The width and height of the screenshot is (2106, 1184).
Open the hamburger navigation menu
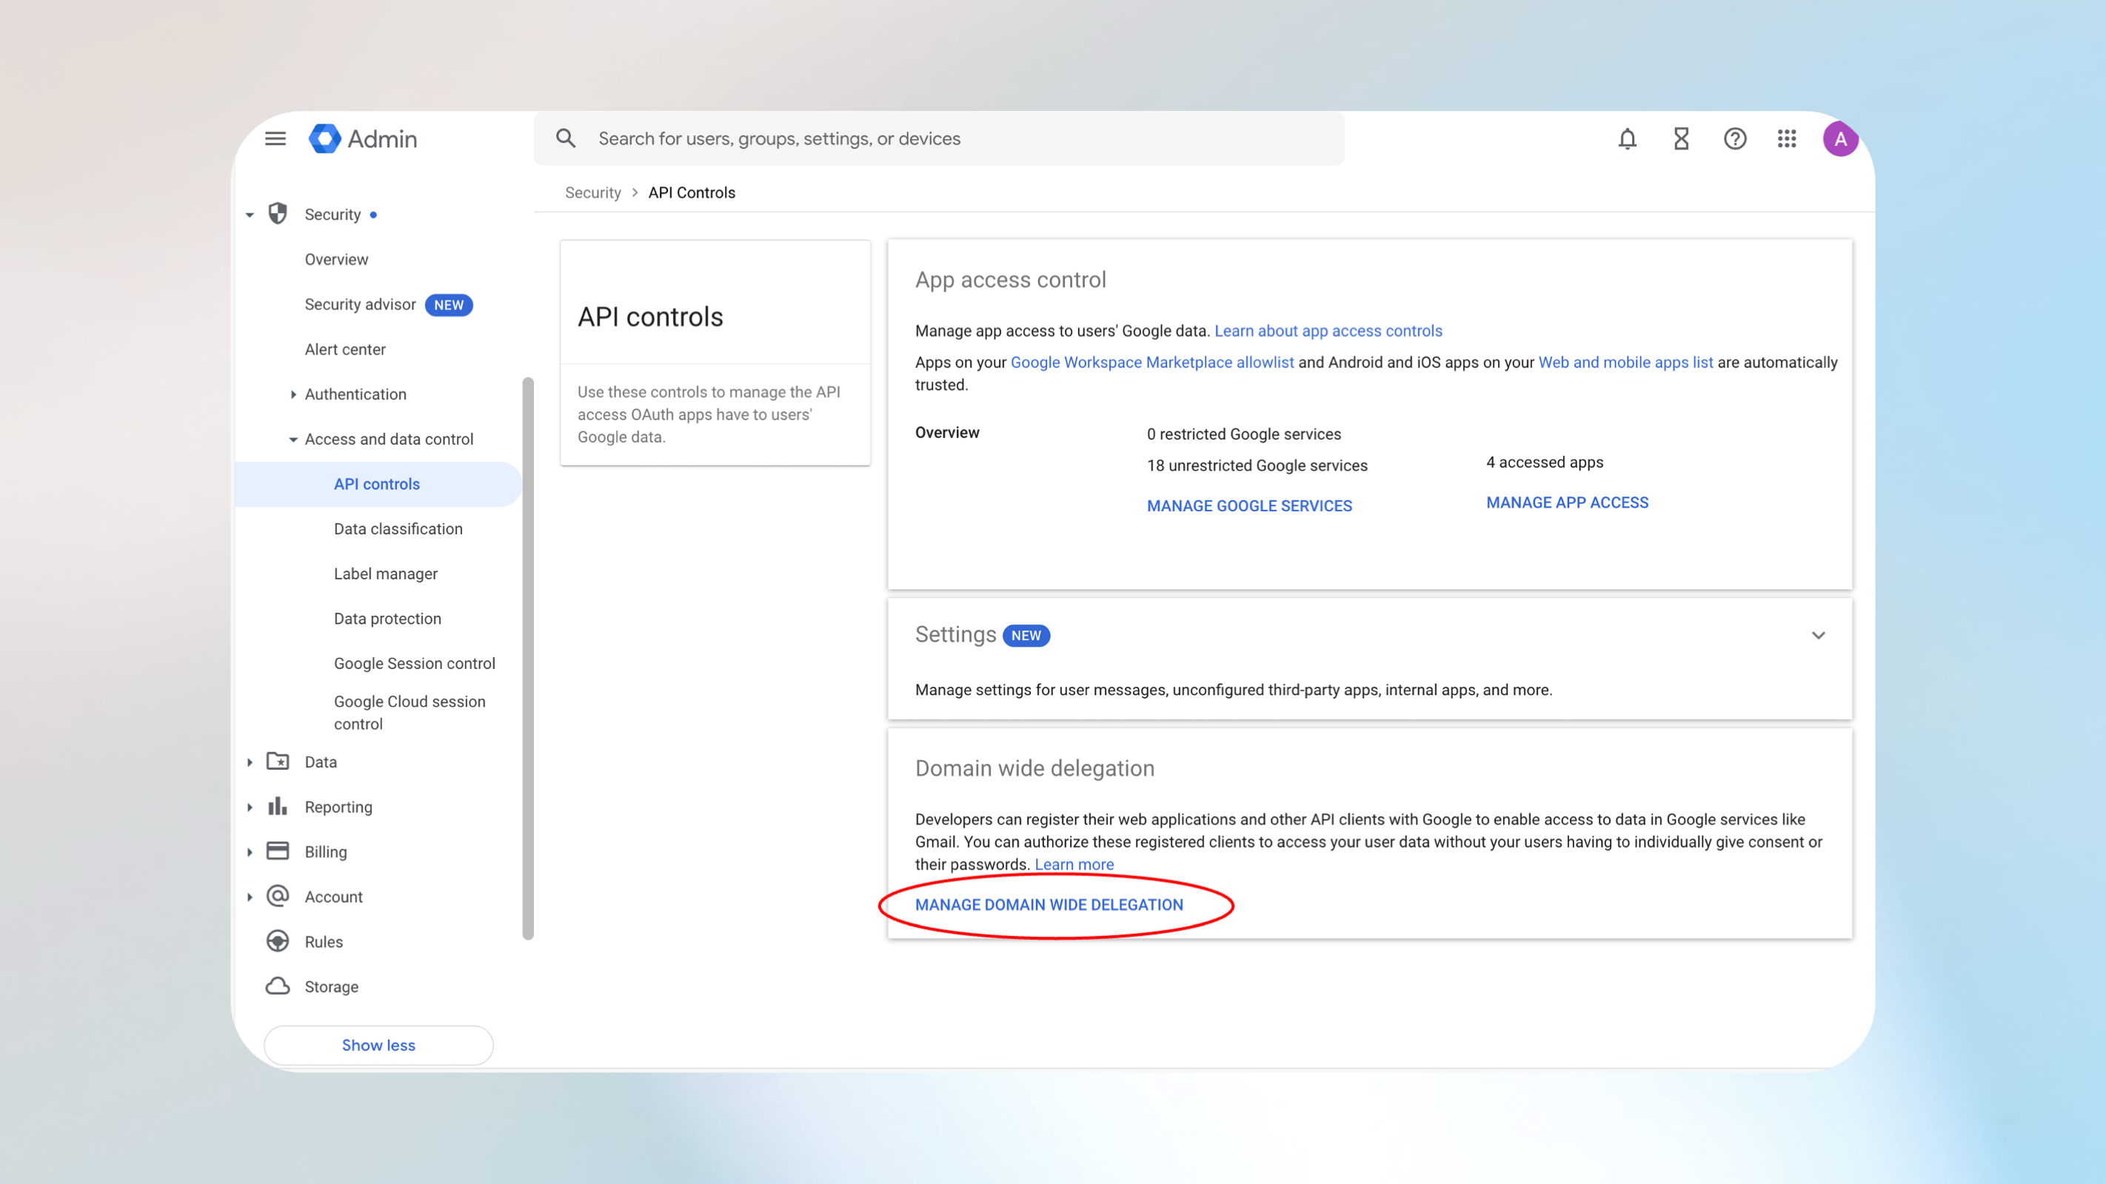[275, 138]
